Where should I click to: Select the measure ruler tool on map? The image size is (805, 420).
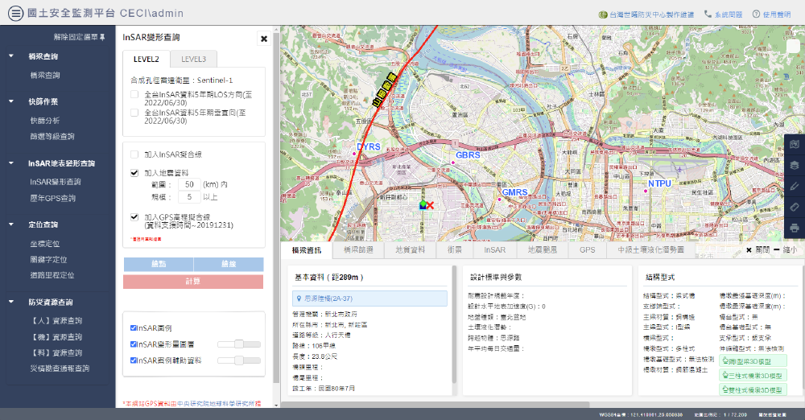coord(795,207)
